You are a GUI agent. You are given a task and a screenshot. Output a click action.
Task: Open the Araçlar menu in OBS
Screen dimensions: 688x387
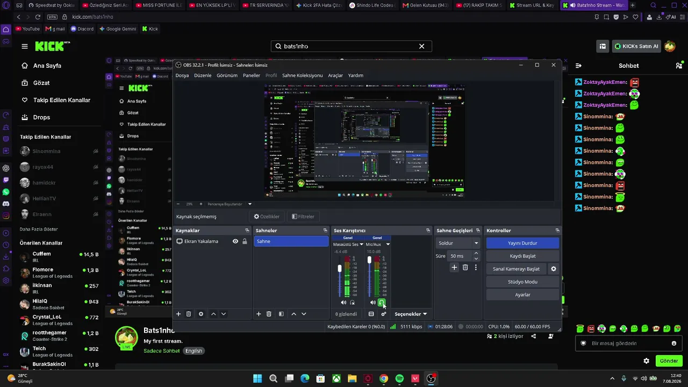coord(335,75)
